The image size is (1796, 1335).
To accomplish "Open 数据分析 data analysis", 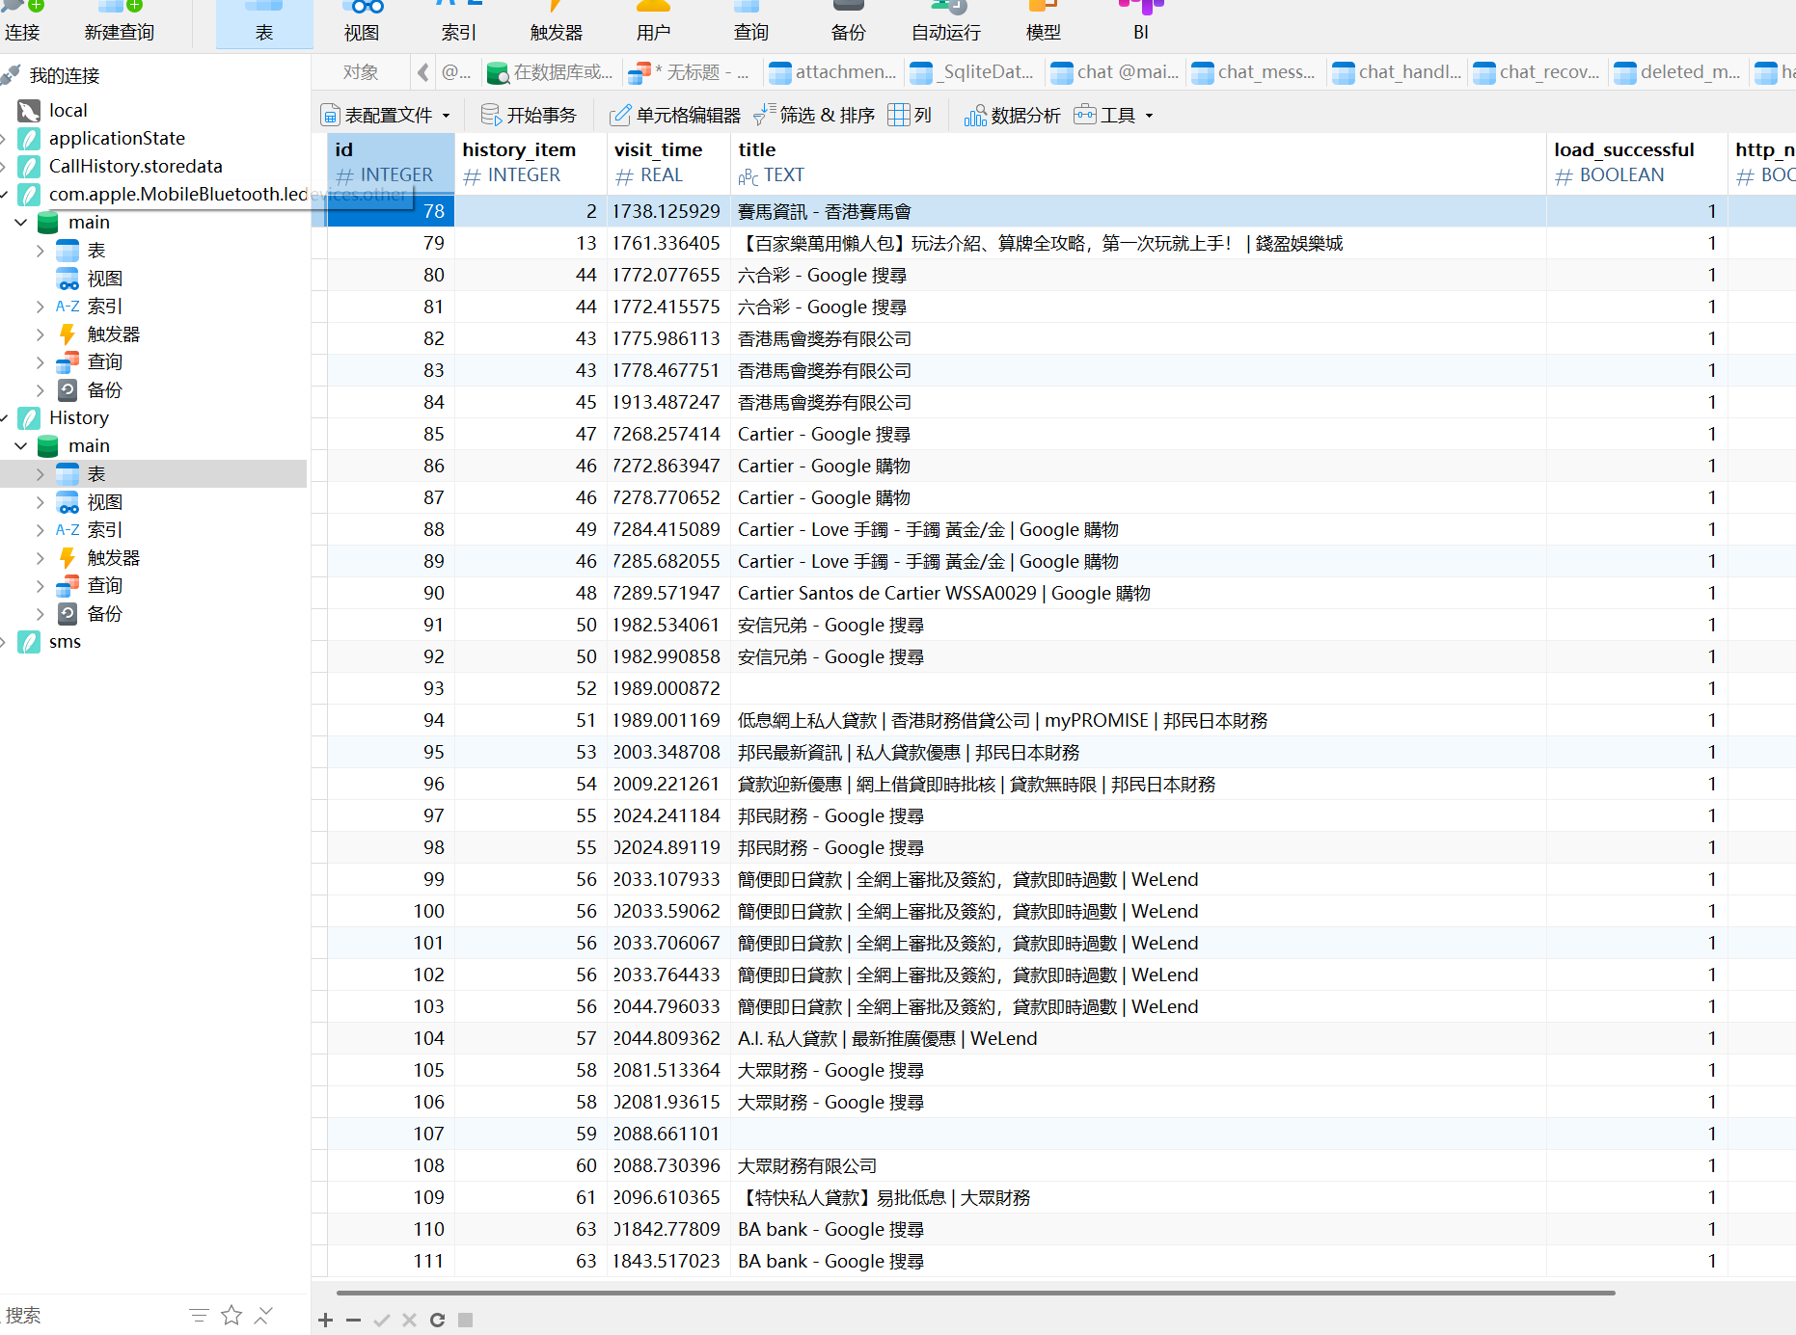I will coord(1013,116).
